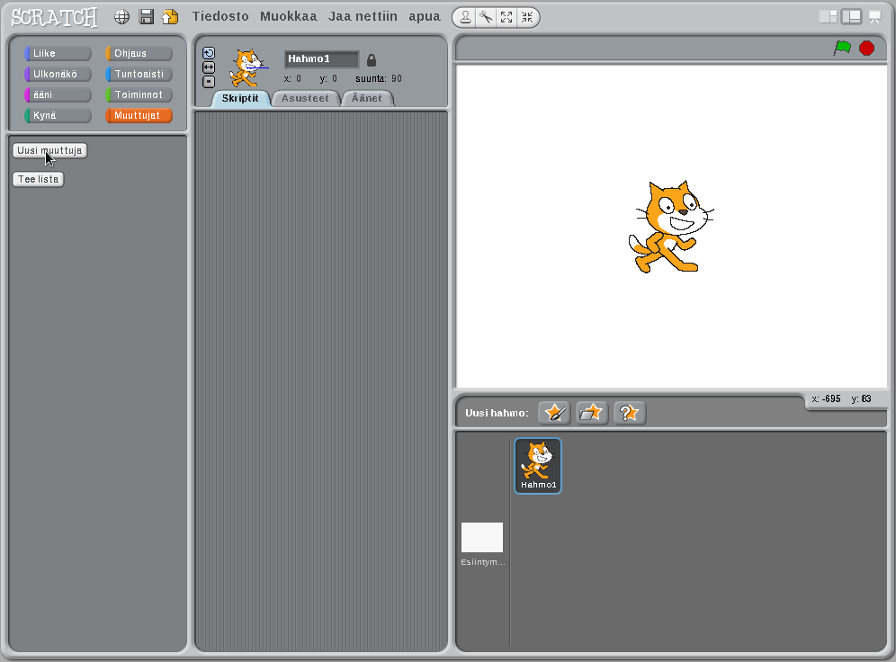Set rotation style to can rotate
896x662 pixels.
coord(209,53)
